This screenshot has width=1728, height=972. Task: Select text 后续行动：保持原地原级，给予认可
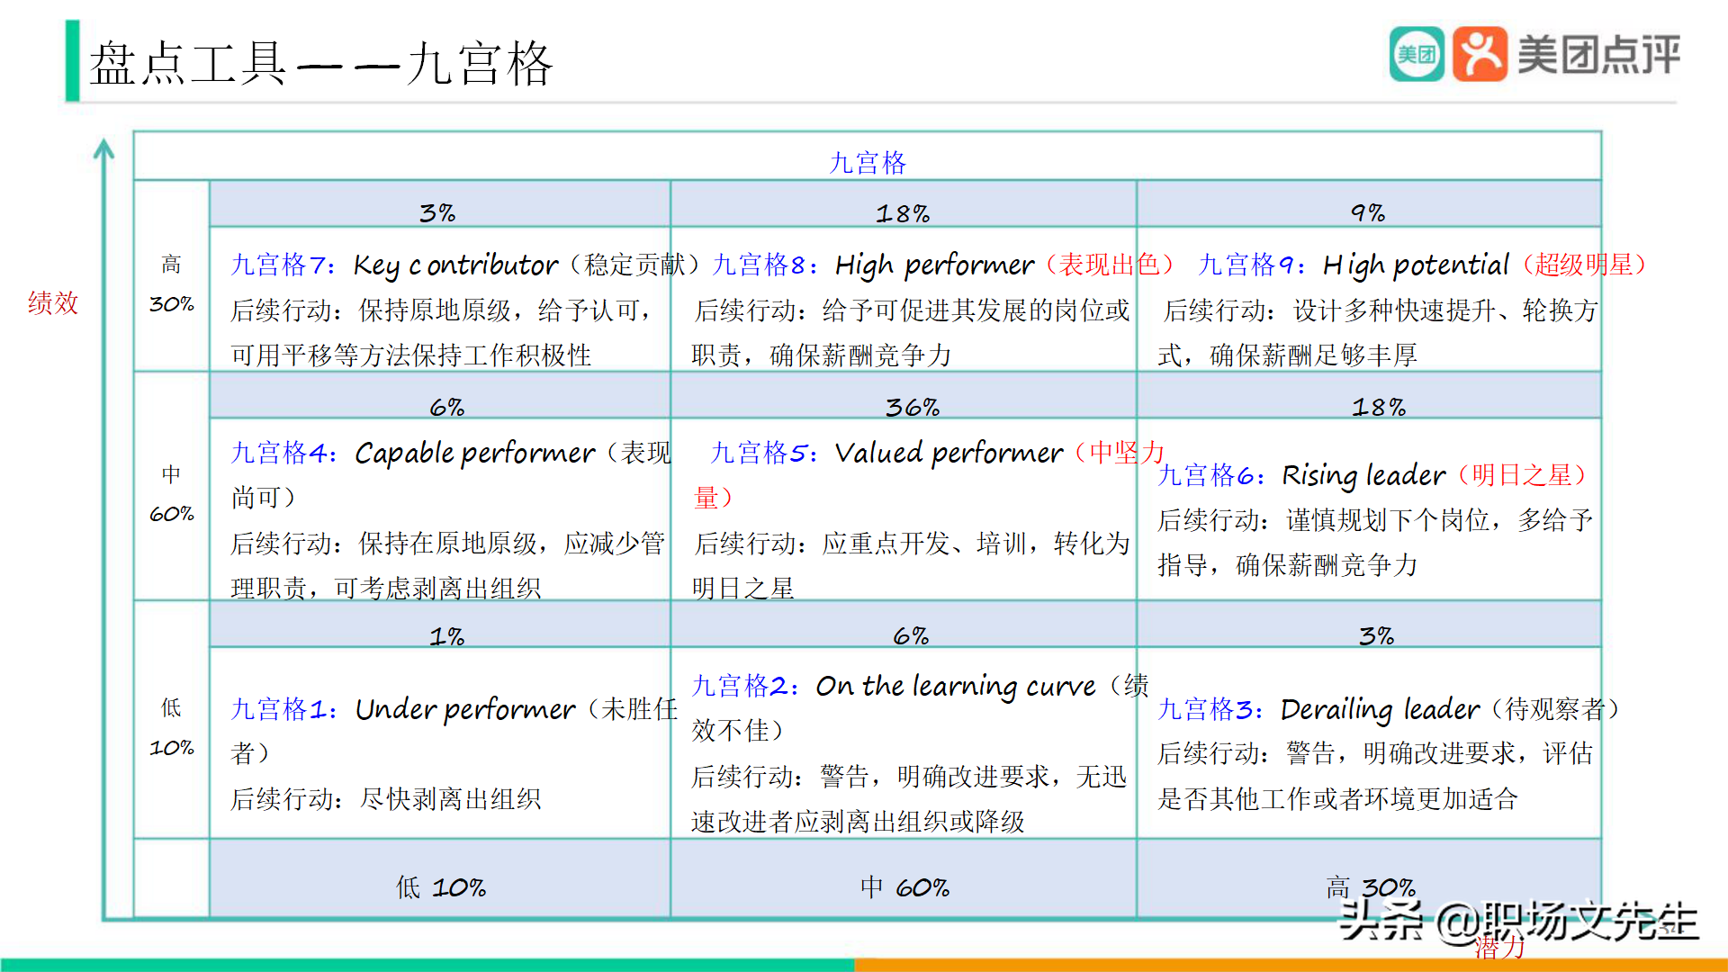pyautogui.click(x=436, y=310)
